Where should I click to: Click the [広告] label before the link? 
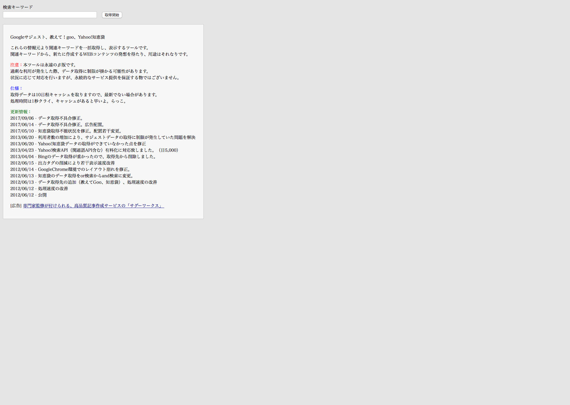(16, 206)
